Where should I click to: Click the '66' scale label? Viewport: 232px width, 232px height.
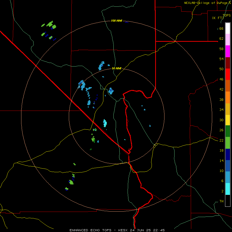coord(221,29)
